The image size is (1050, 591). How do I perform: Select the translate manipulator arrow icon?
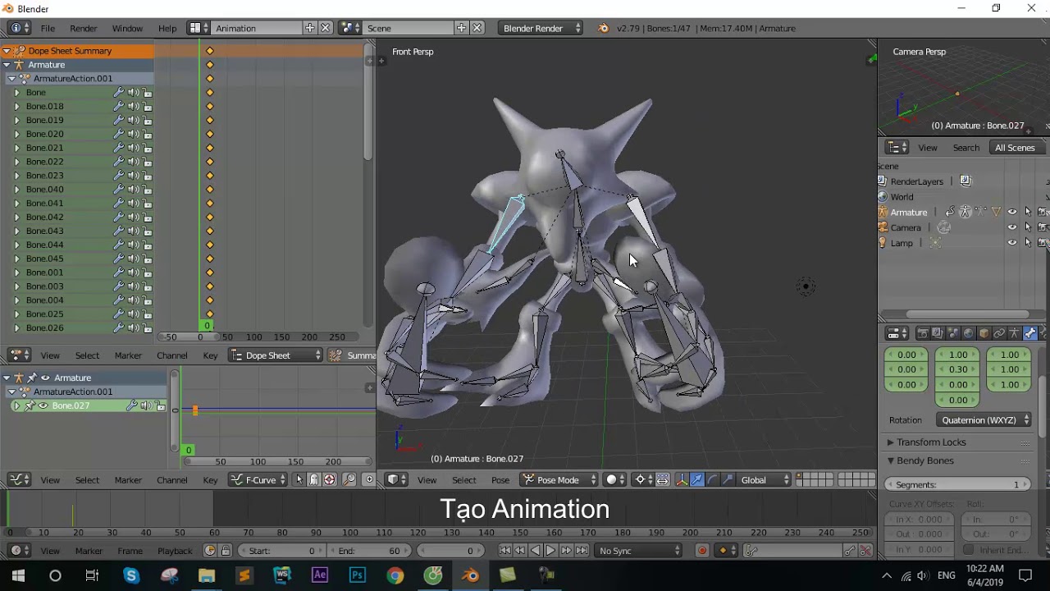click(x=696, y=480)
